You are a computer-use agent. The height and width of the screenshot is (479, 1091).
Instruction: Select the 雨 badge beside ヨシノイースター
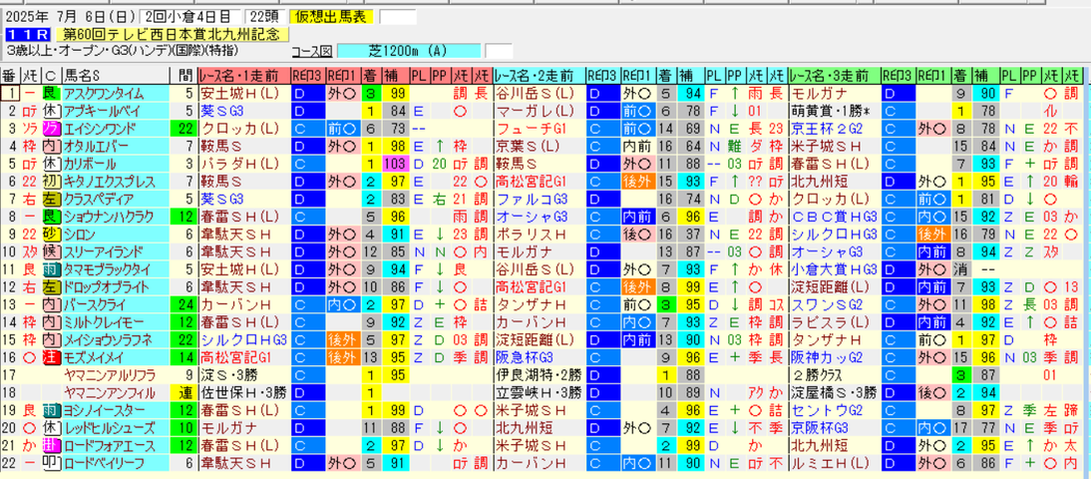click(x=51, y=410)
